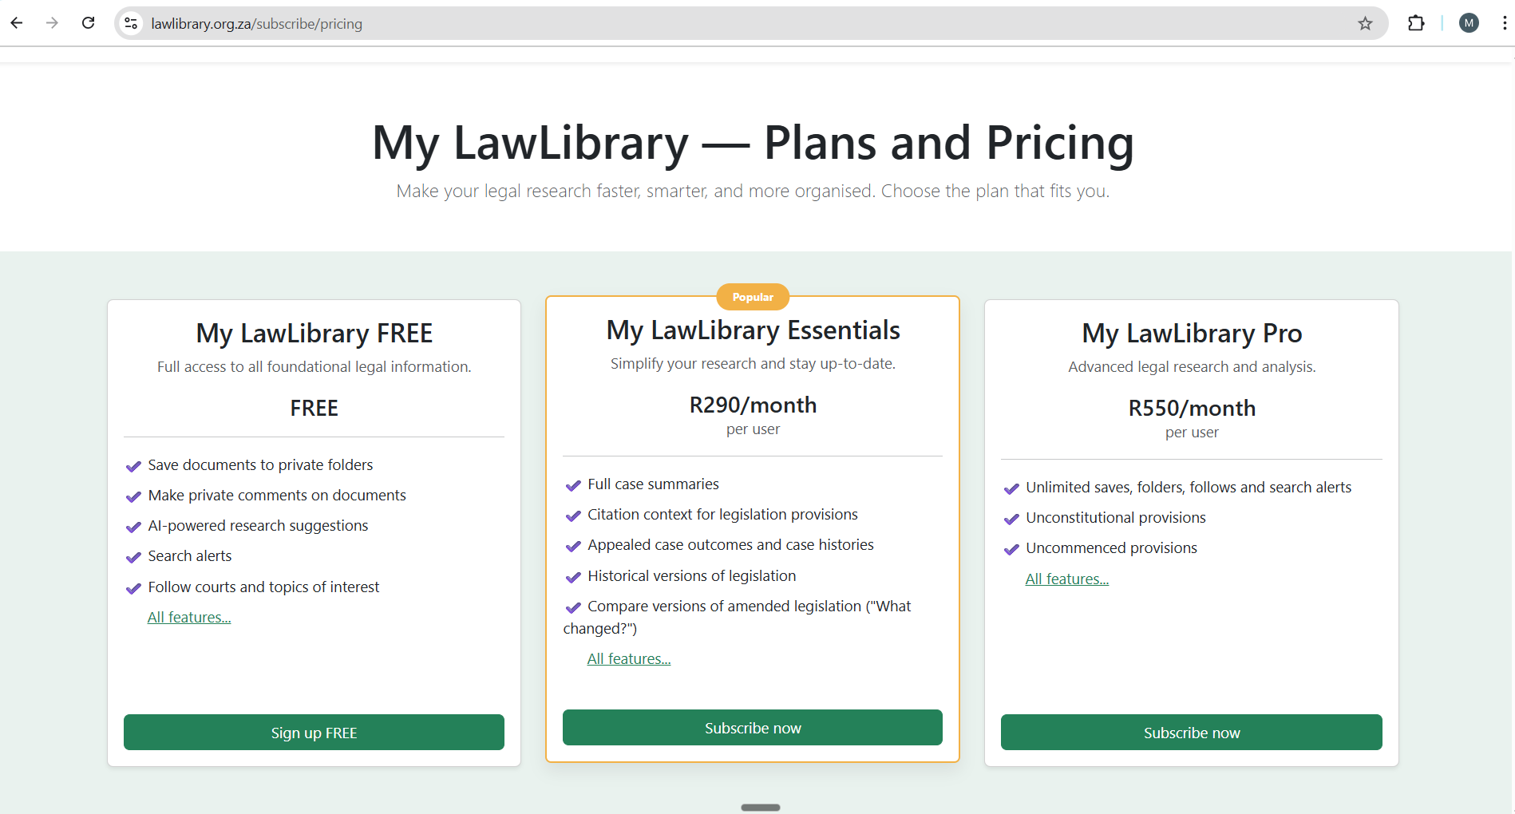Expand All features under FREE plan
1515x814 pixels.
point(189,618)
